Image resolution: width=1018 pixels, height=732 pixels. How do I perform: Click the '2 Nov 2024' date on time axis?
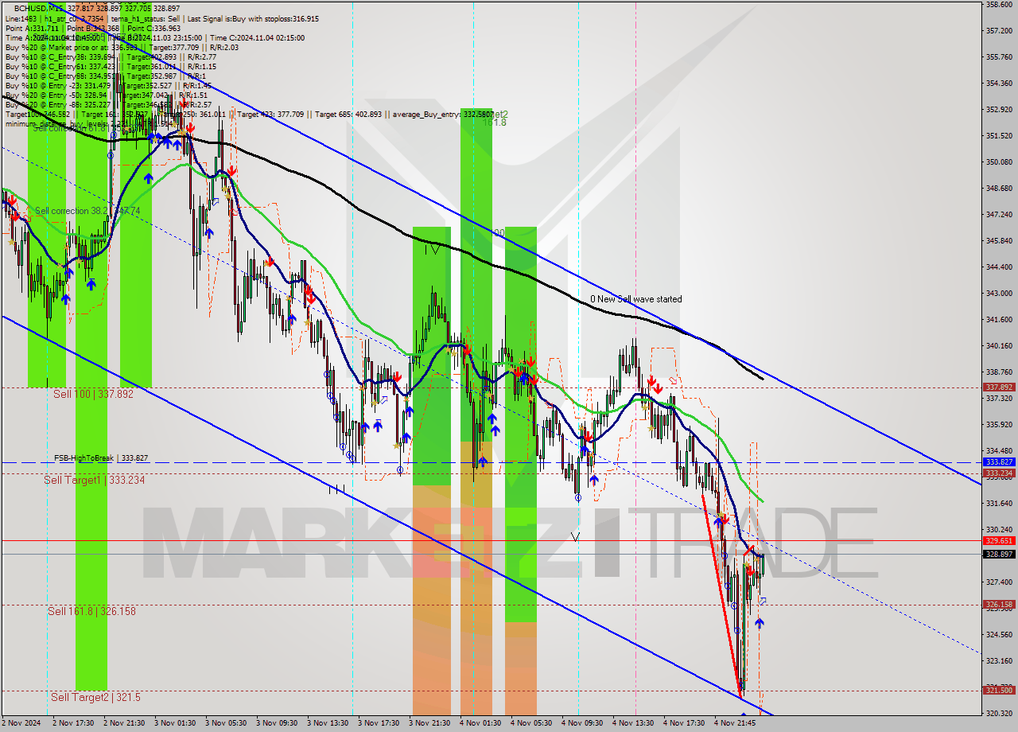pos(21,723)
